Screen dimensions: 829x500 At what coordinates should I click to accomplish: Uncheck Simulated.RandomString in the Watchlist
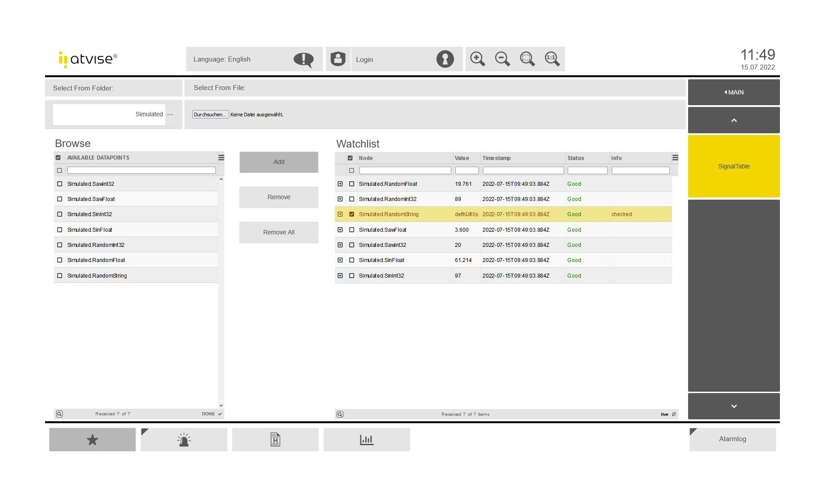351,214
